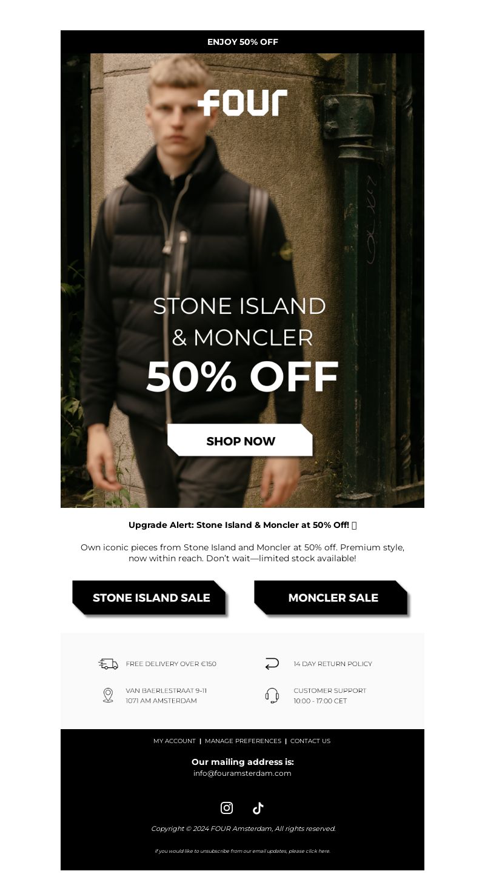The height and width of the screenshot is (894, 485).
Task: Click the return arrow icon
Action: [x=272, y=664]
